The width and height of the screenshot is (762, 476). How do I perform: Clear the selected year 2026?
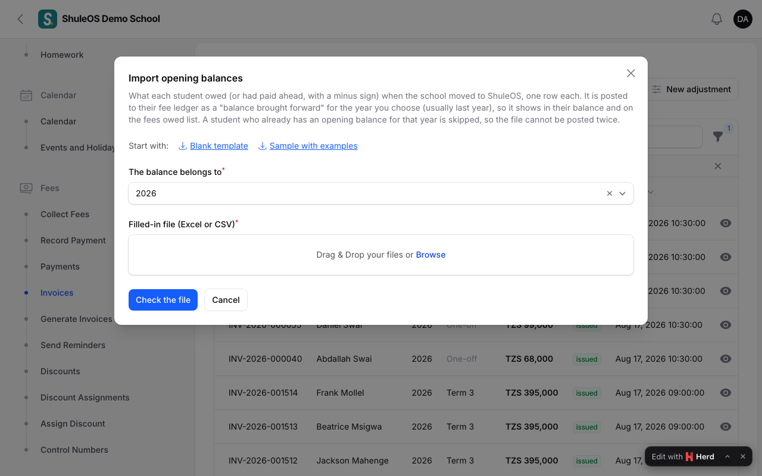point(610,193)
